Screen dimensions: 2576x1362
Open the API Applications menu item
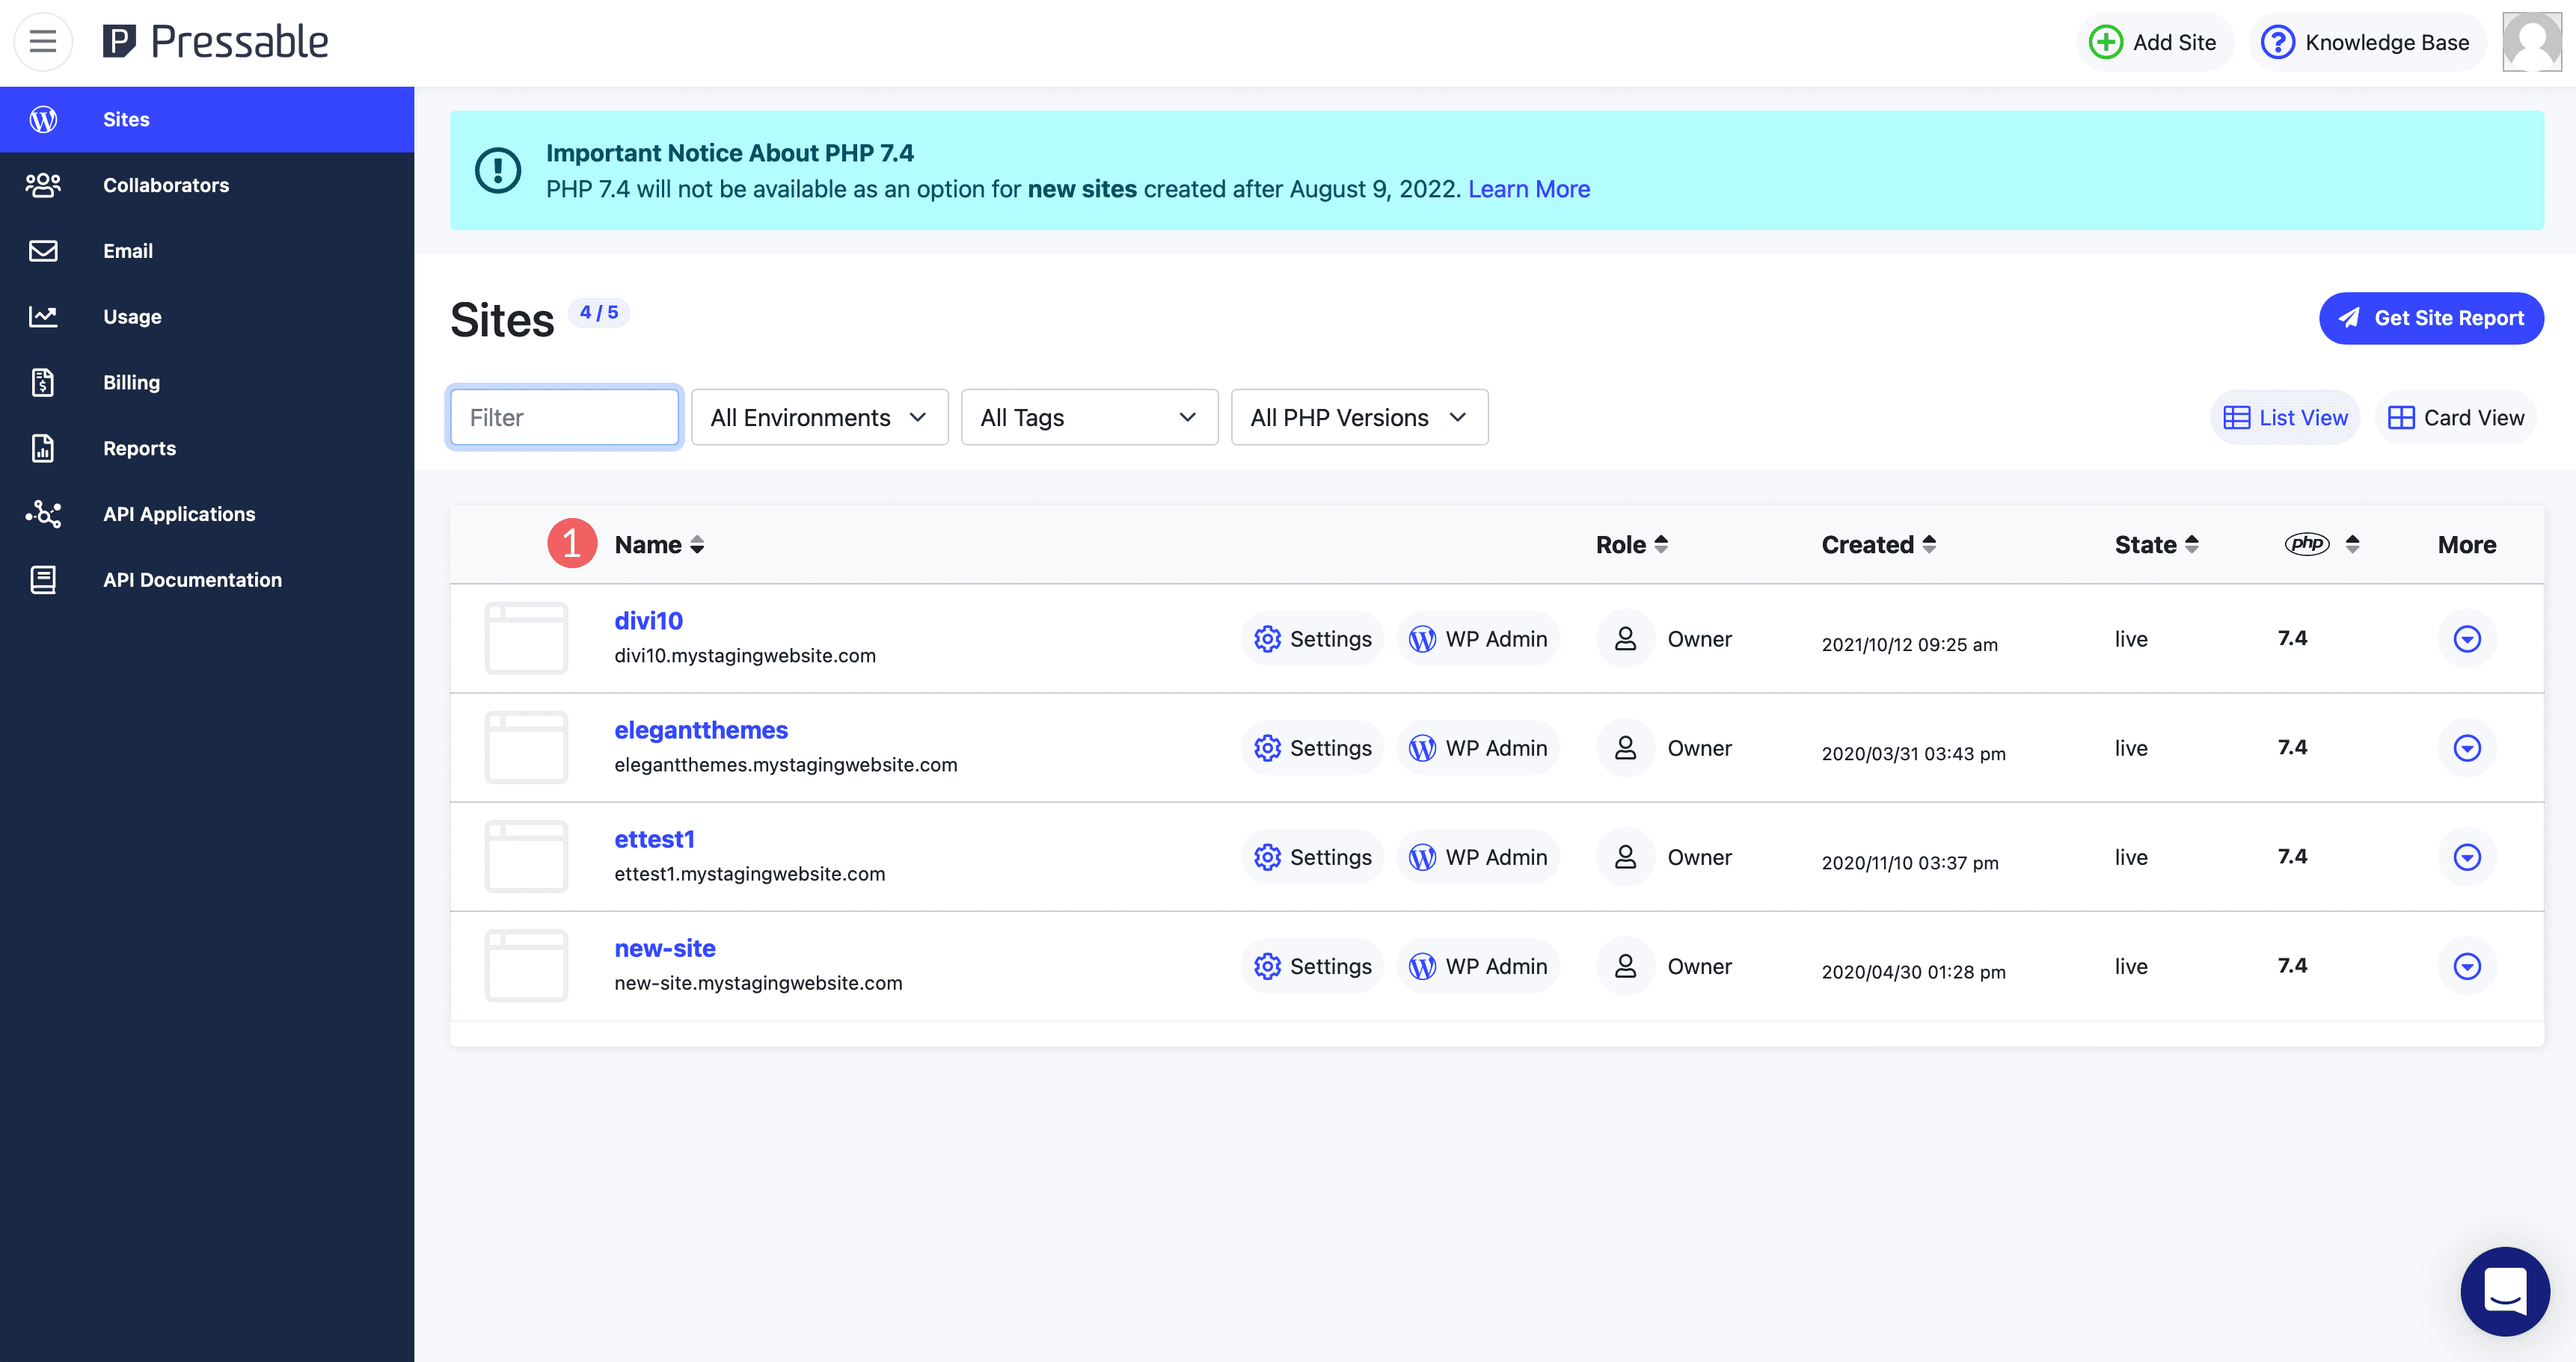[x=179, y=513]
